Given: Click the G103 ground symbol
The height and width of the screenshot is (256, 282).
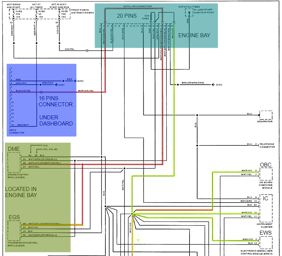Looking at the screenshot, I should (x=213, y=85).
